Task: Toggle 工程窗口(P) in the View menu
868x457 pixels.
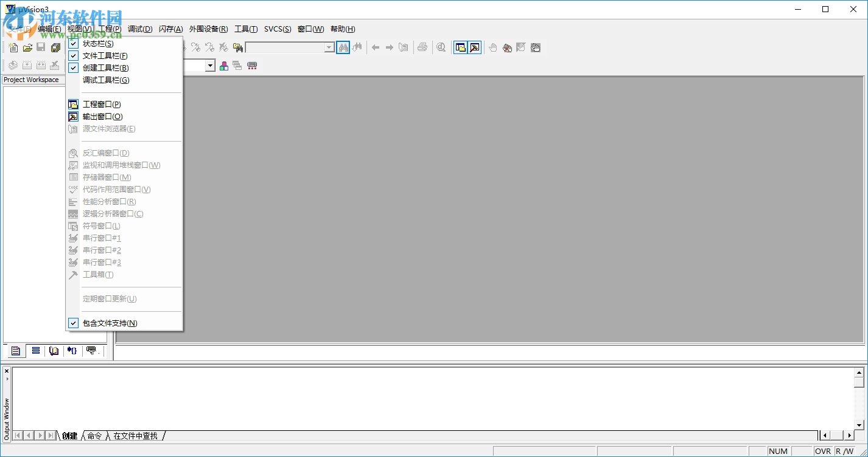Action: tap(124, 105)
